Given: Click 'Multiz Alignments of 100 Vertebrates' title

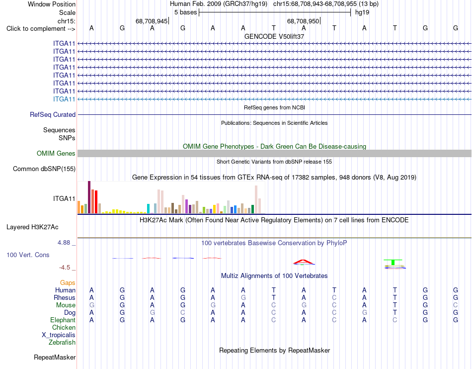Looking at the screenshot, I should click(274, 276).
